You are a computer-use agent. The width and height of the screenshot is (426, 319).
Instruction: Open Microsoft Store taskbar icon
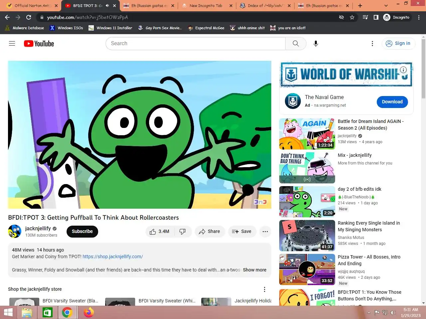click(x=47, y=312)
